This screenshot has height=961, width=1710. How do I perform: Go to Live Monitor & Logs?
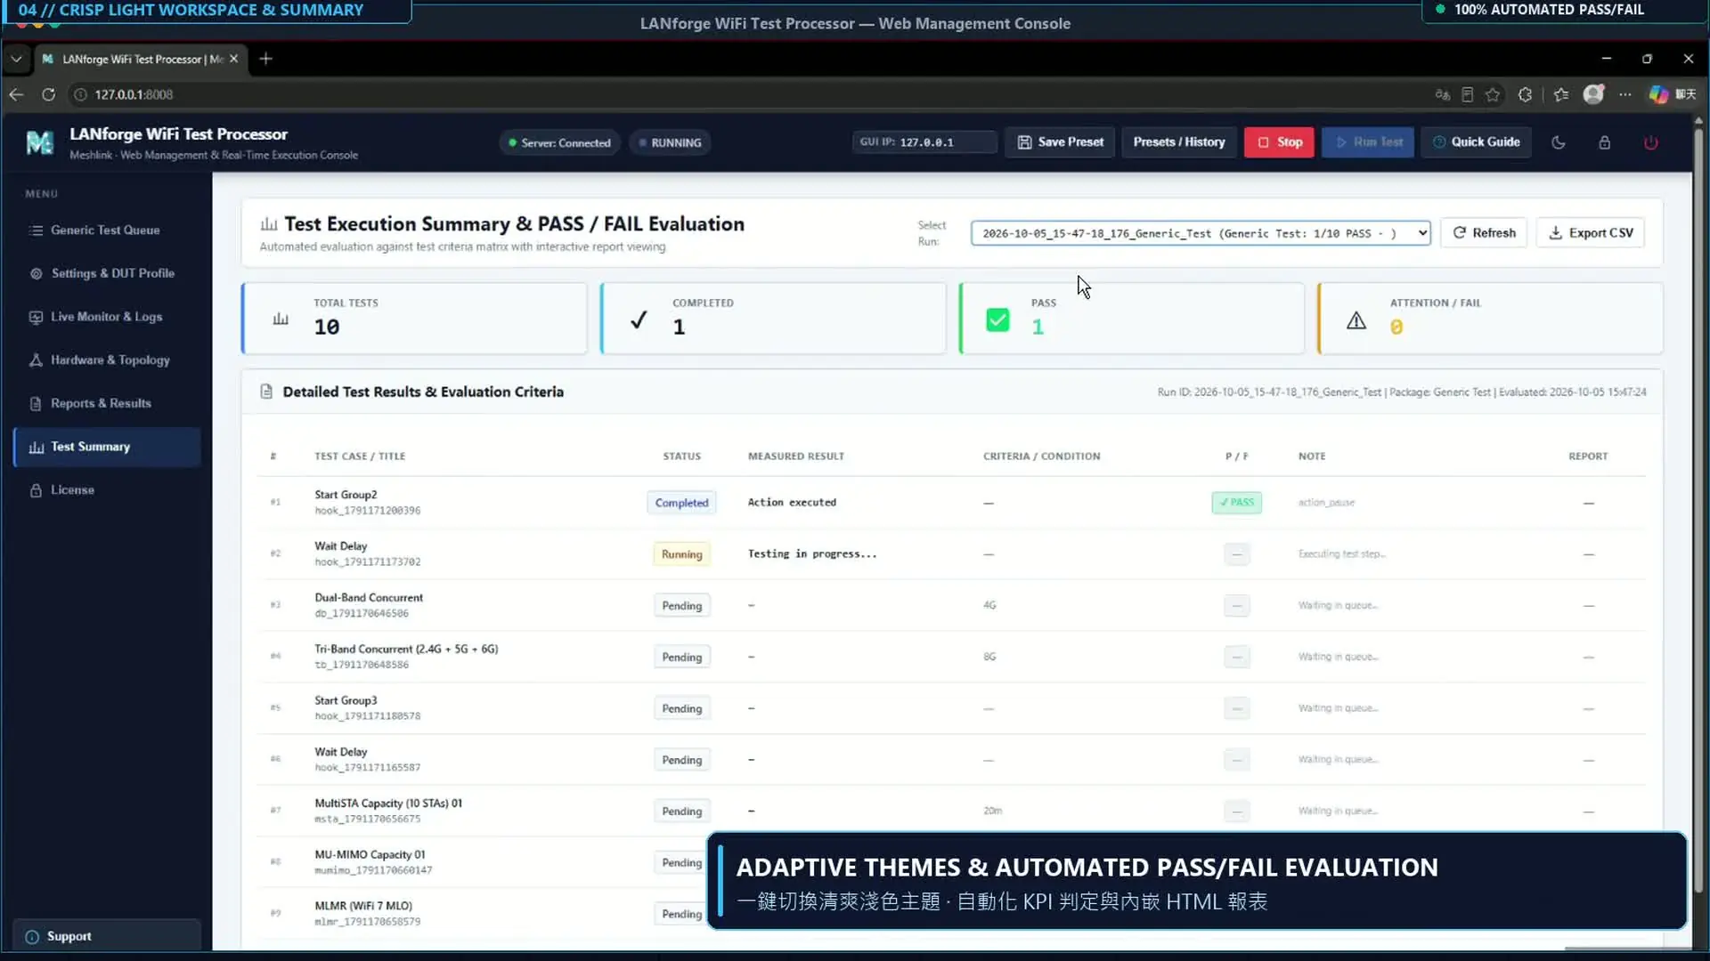pyautogui.click(x=106, y=317)
